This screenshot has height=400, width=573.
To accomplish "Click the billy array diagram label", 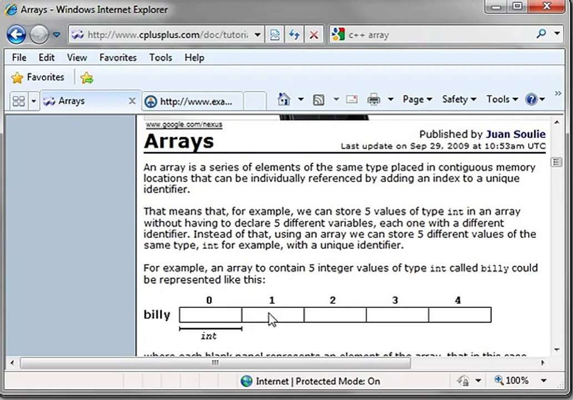I will point(157,315).
